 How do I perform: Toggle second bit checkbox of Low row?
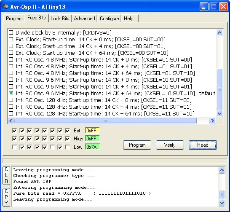[22, 147]
